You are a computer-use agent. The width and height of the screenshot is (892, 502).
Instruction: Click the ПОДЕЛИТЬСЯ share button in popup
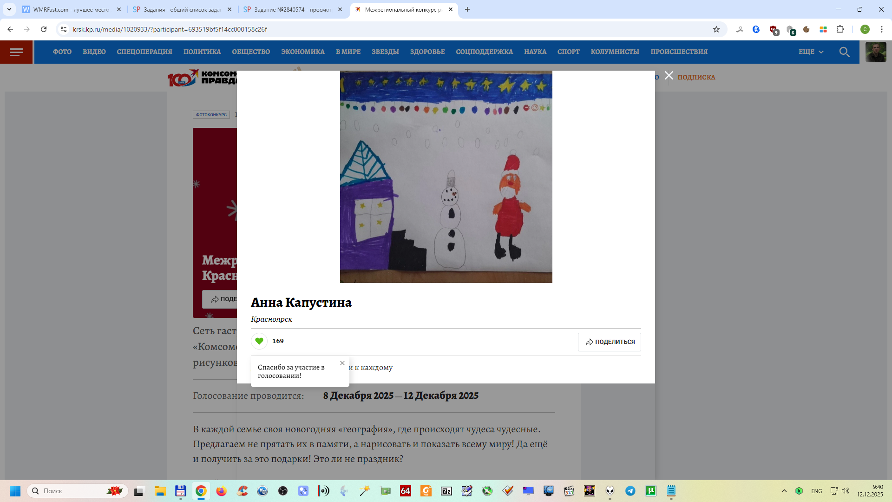(609, 342)
